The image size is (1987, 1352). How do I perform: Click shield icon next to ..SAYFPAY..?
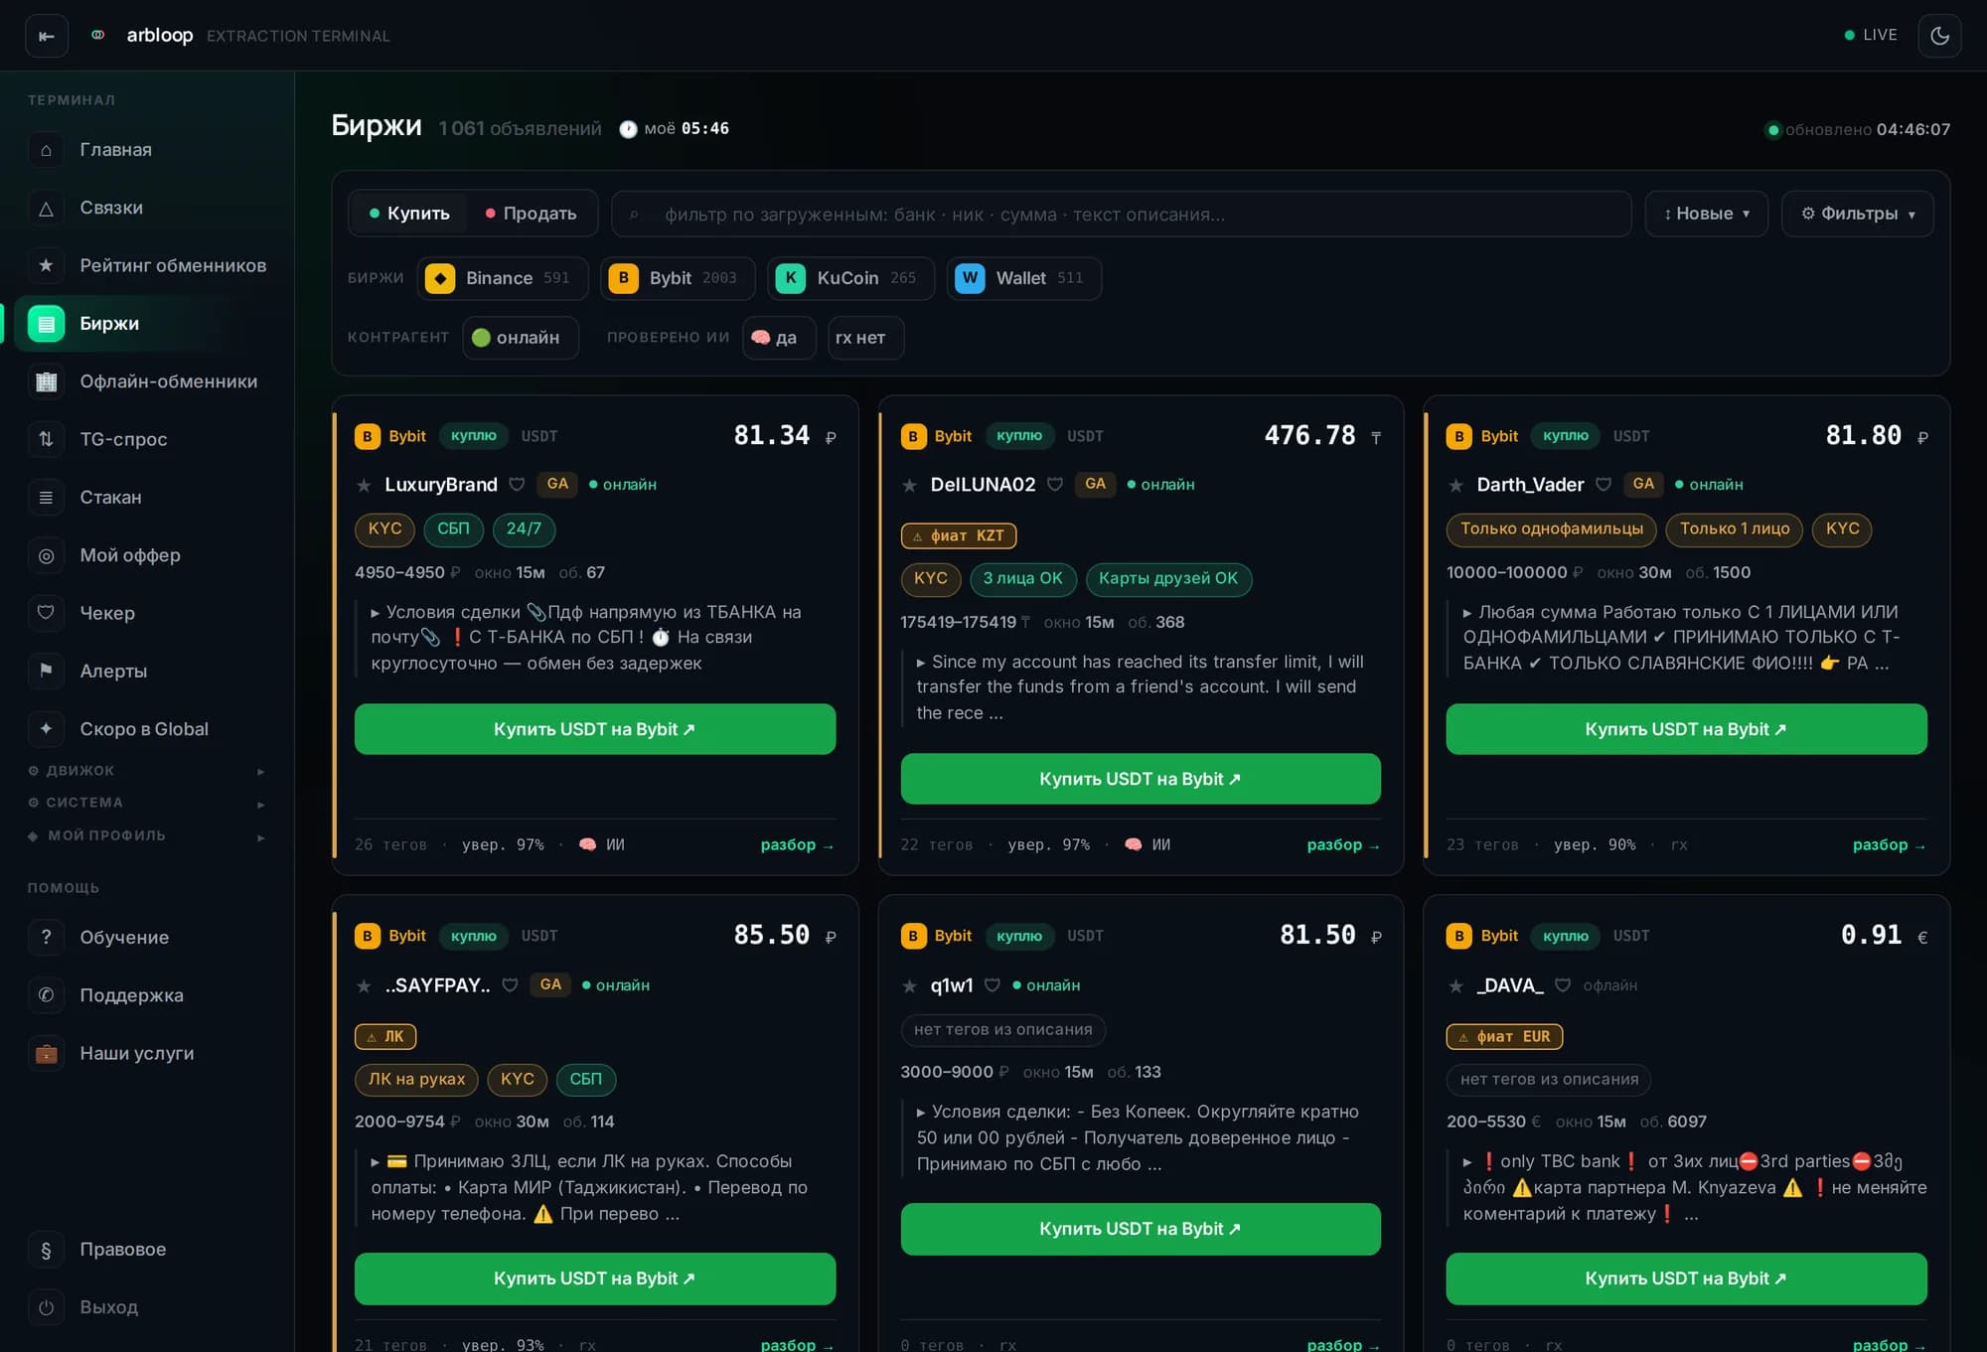pos(510,985)
